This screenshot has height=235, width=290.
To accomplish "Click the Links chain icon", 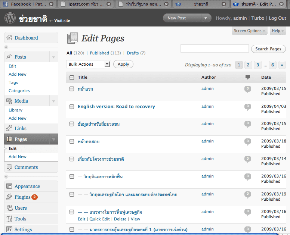I will click(x=9, y=128).
